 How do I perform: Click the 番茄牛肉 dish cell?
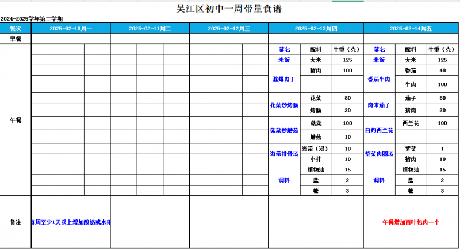coord(379,80)
